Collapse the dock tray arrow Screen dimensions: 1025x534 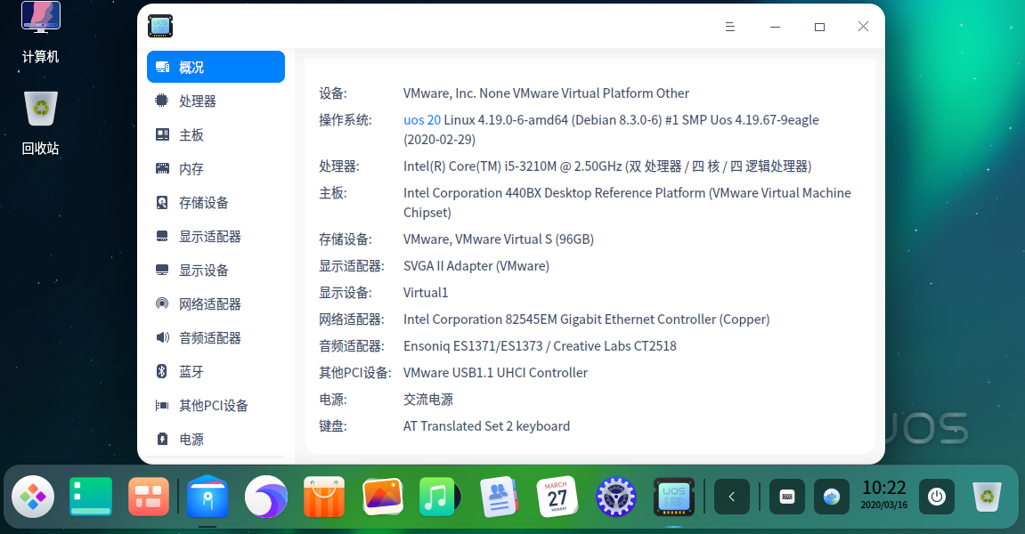pos(731,497)
